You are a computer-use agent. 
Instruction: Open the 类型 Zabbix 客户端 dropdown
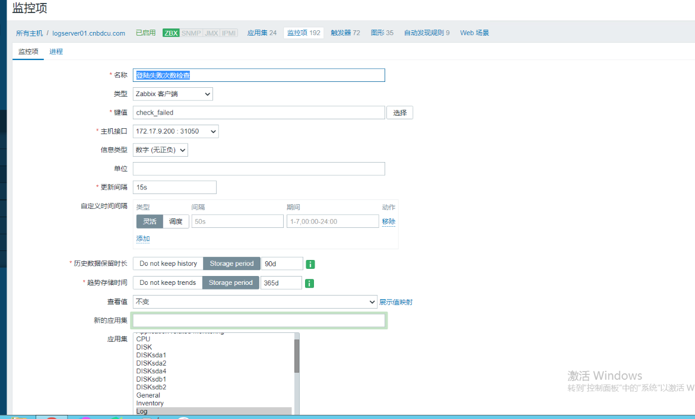173,94
